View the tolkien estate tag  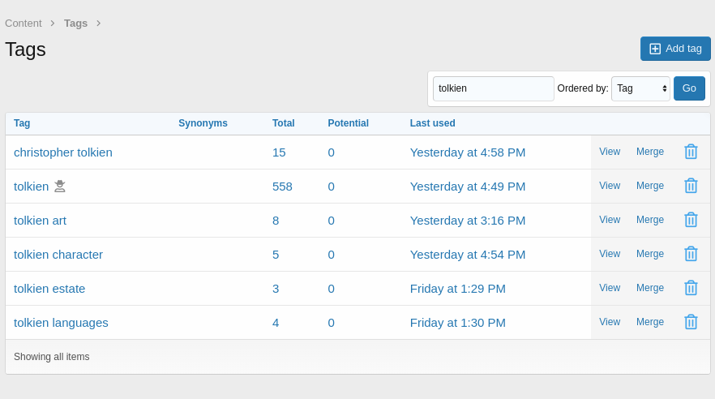pos(609,288)
